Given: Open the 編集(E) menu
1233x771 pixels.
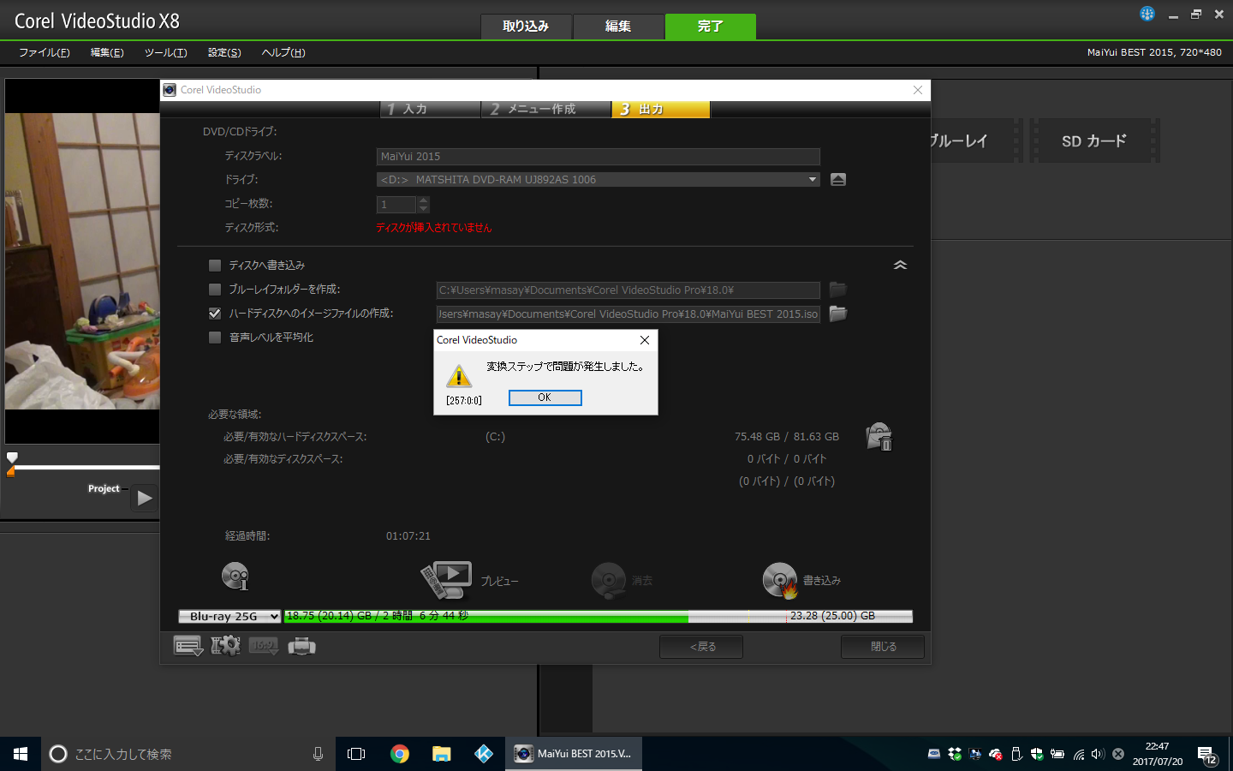Looking at the screenshot, I should click(107, 52).
